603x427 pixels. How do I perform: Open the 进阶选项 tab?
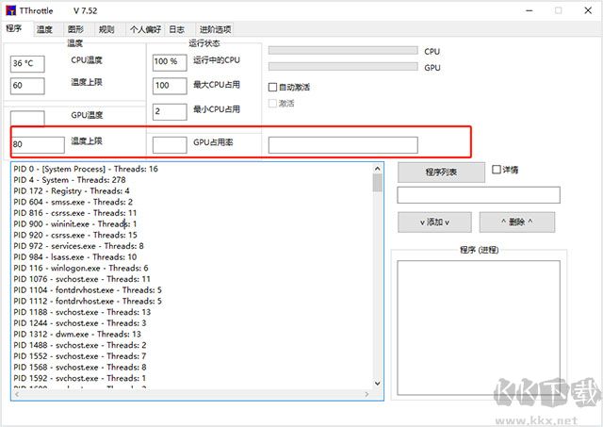click(x=215, y=29)
